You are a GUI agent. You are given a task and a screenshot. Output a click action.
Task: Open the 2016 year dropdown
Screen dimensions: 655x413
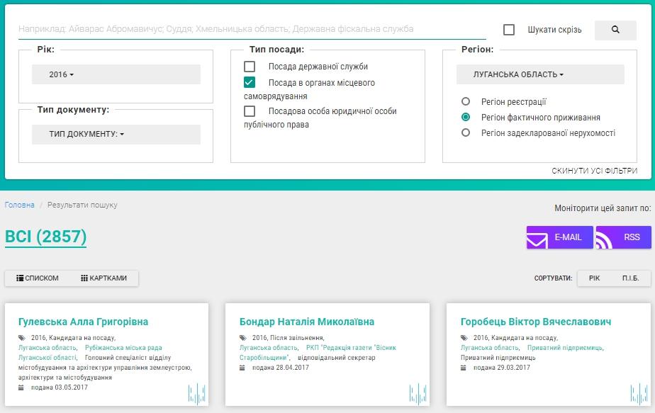click(116, 74)
